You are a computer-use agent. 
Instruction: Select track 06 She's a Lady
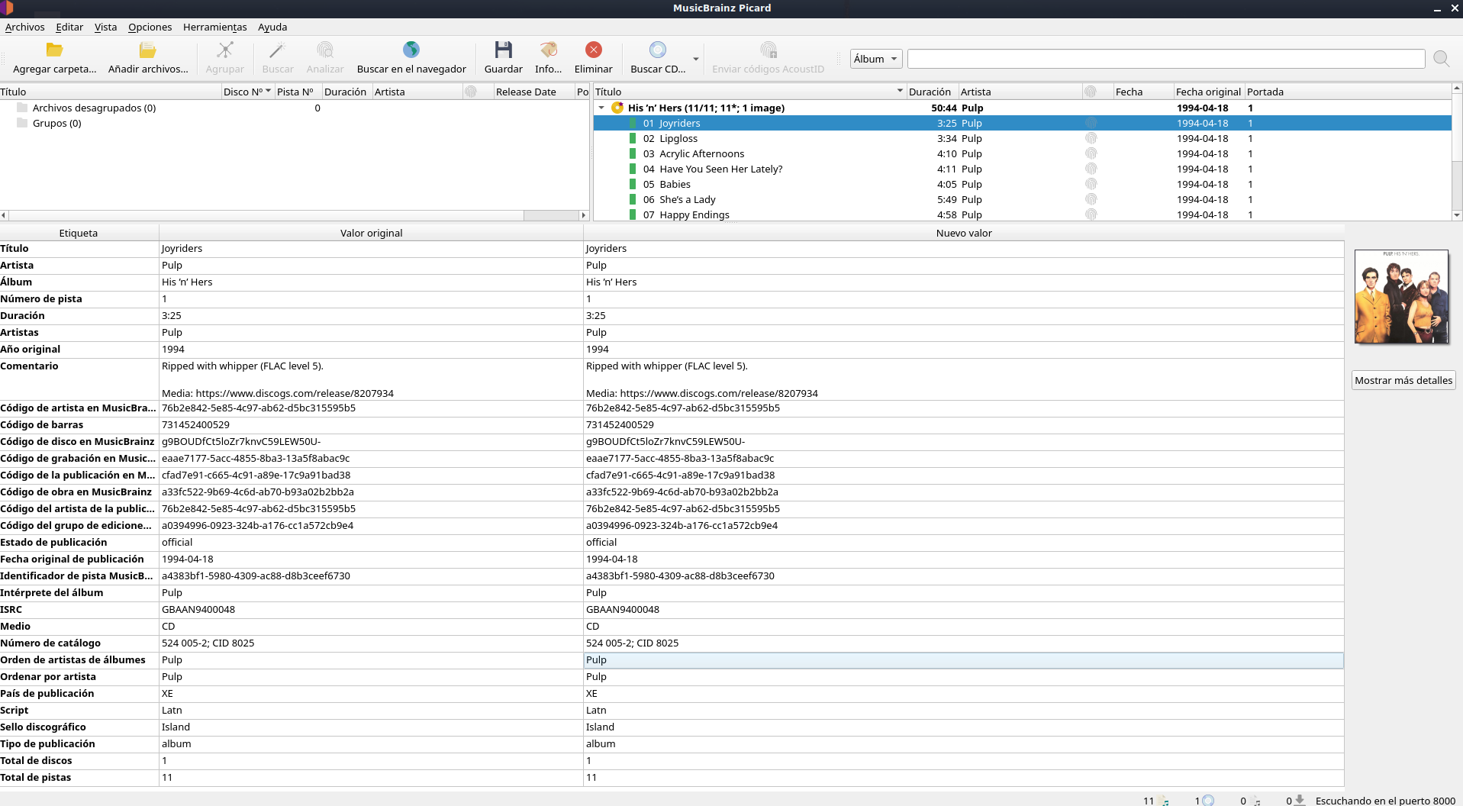(1023, 199)
